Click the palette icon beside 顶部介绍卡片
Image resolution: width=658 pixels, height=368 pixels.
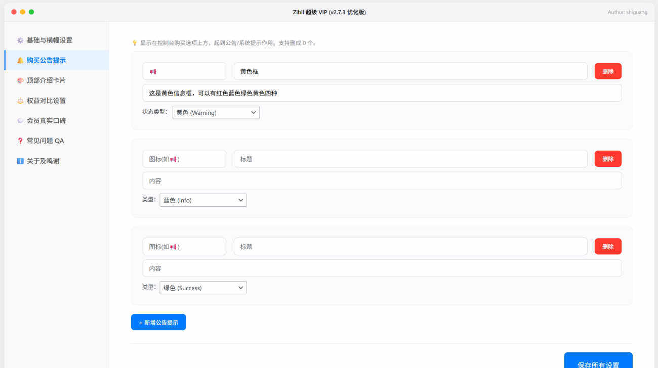(x=20, y=80)
